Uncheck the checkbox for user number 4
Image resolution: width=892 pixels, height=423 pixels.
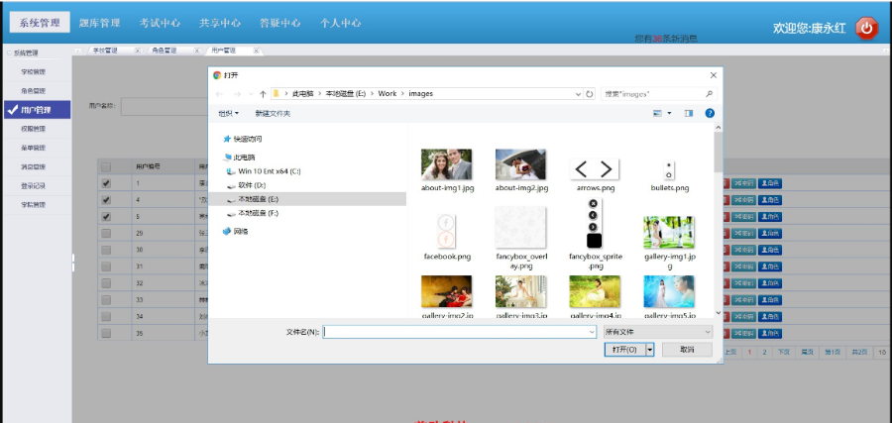106,200
